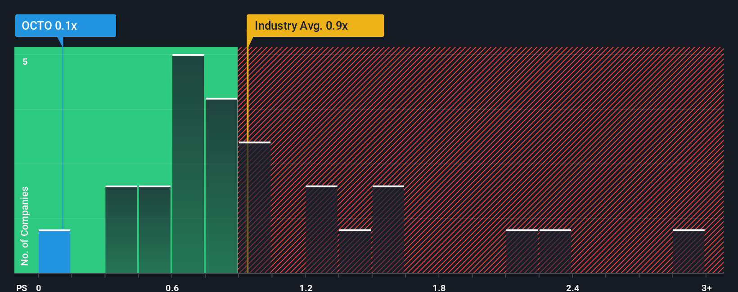This screenshot has height=292, width=738.
Task: Click the Industry Avg. 0.9x label
Action: click(315, 26)
